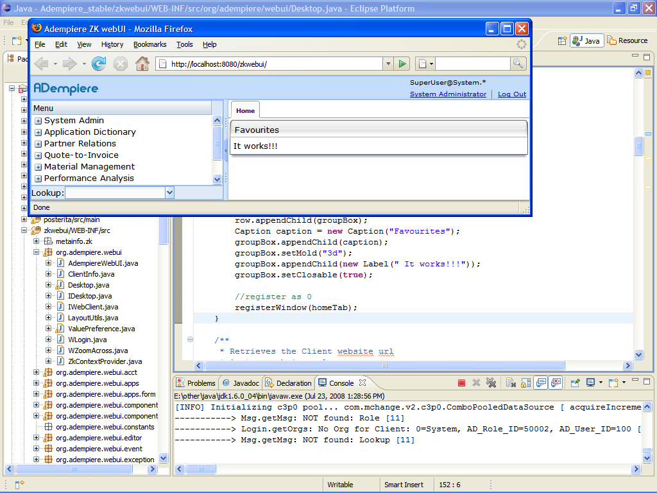Collapse the org.adempiere.webui package
This screenshot has height=493, width=657.
(x=36, y=252)
